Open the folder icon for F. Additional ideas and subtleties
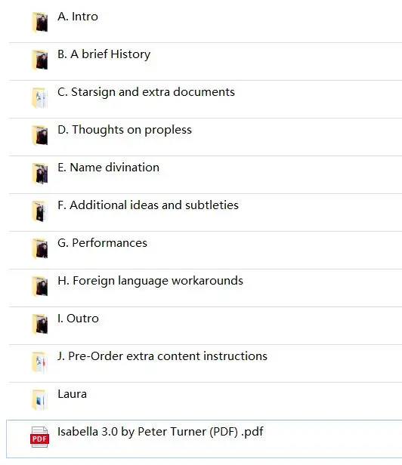 point(40,211)
